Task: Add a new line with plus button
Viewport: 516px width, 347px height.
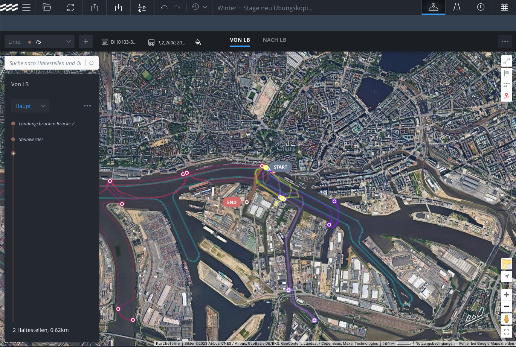Action: [86, 42]
